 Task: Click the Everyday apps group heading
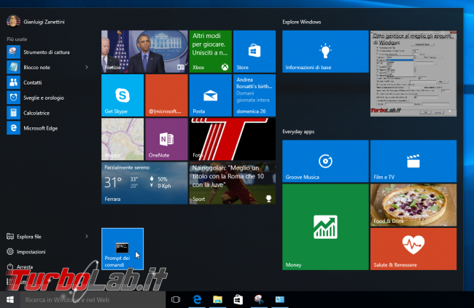tap(298, 131)
